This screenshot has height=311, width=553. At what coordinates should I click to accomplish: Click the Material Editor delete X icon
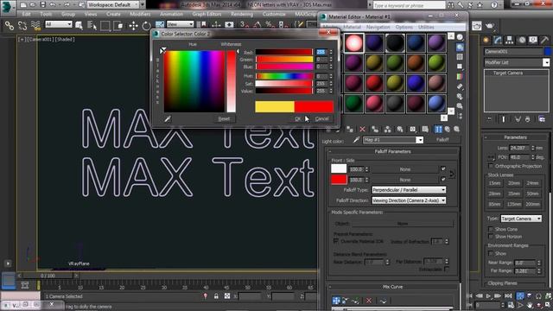(x=362, y=129)
